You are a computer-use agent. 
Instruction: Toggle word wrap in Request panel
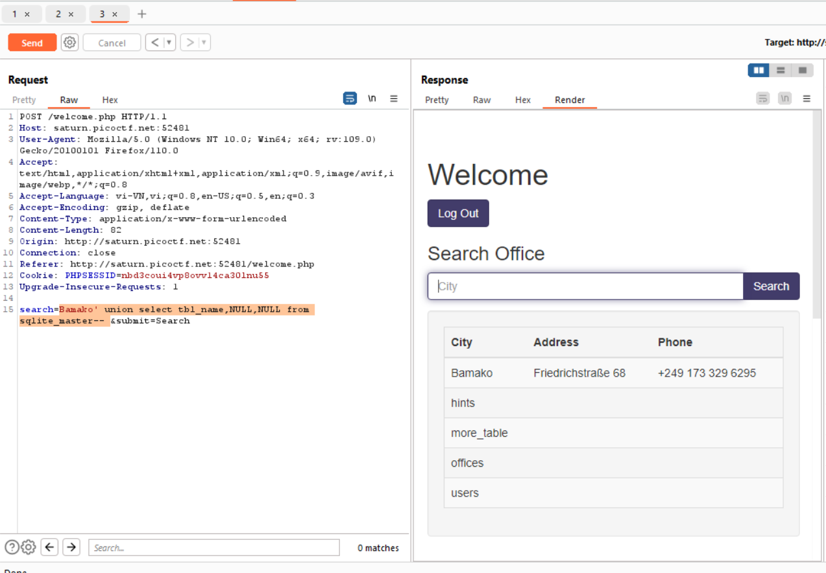(x=350, y=99)
